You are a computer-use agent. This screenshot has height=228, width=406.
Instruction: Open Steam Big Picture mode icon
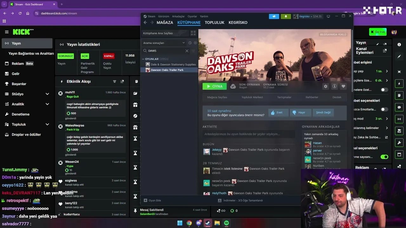(328, 16)
